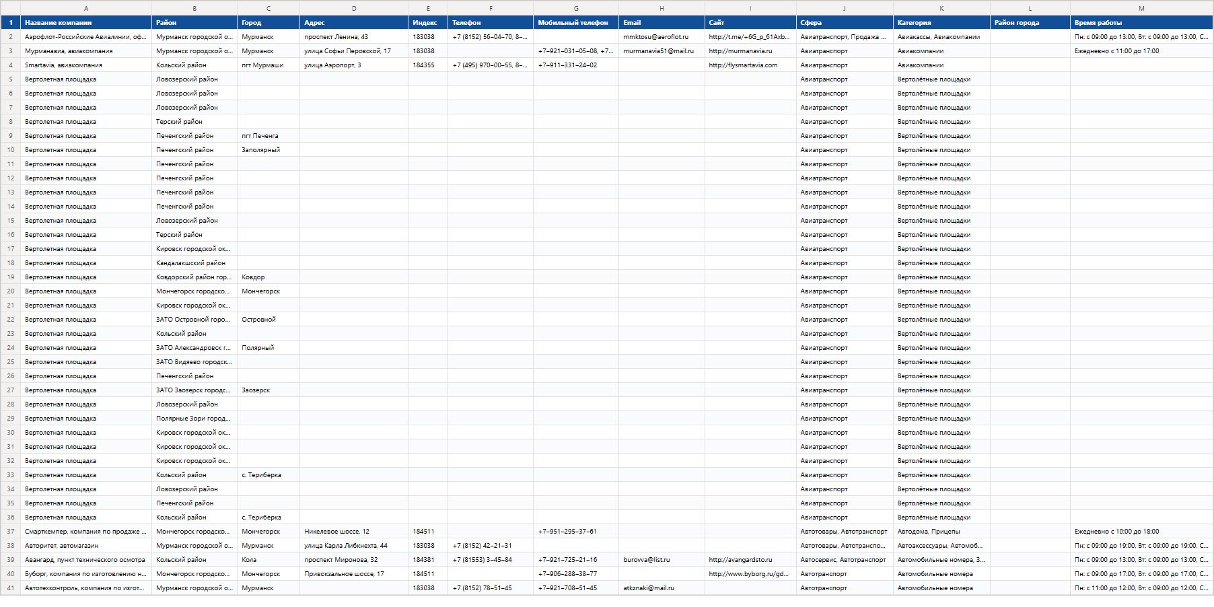The height and width of the screenshot is (607, 1214).
Task: Open the http://murmanavia.ru site cell
Action: pyautogui.click(x=750, y=51)
